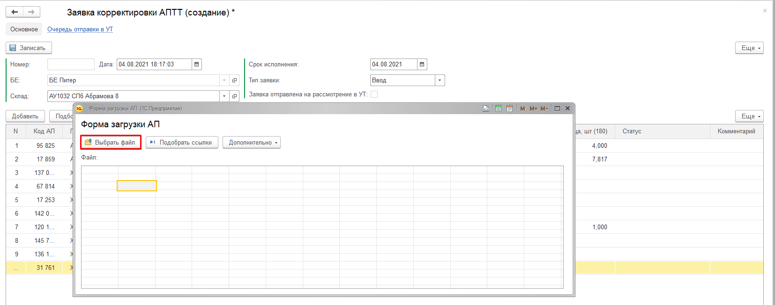Expand the Тип заявки dropdown
This screenshot has height=305, width=775.
(x=440, y=80)
